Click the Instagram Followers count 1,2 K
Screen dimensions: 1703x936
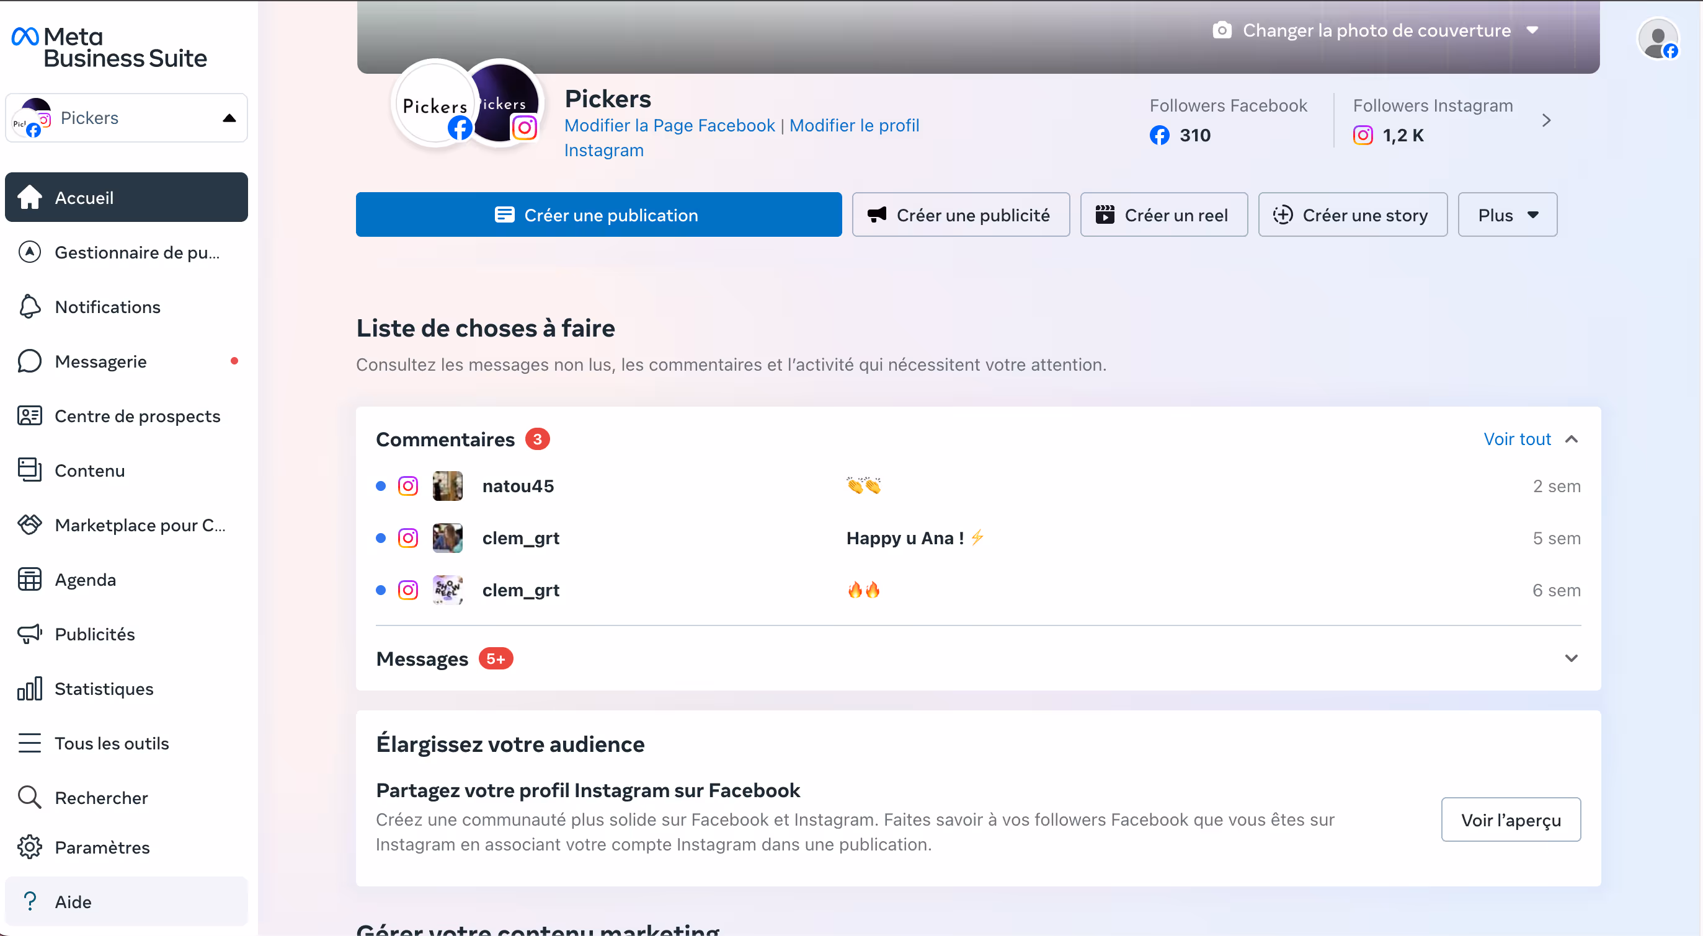pos(1403,135)
